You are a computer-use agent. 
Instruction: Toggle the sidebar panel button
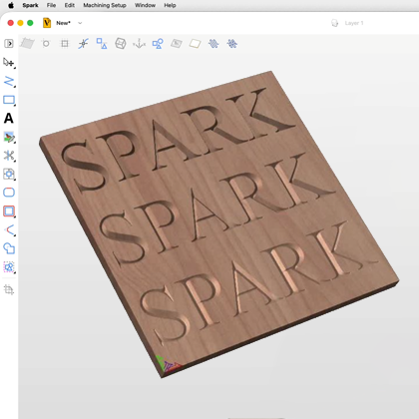click(9, 44)
